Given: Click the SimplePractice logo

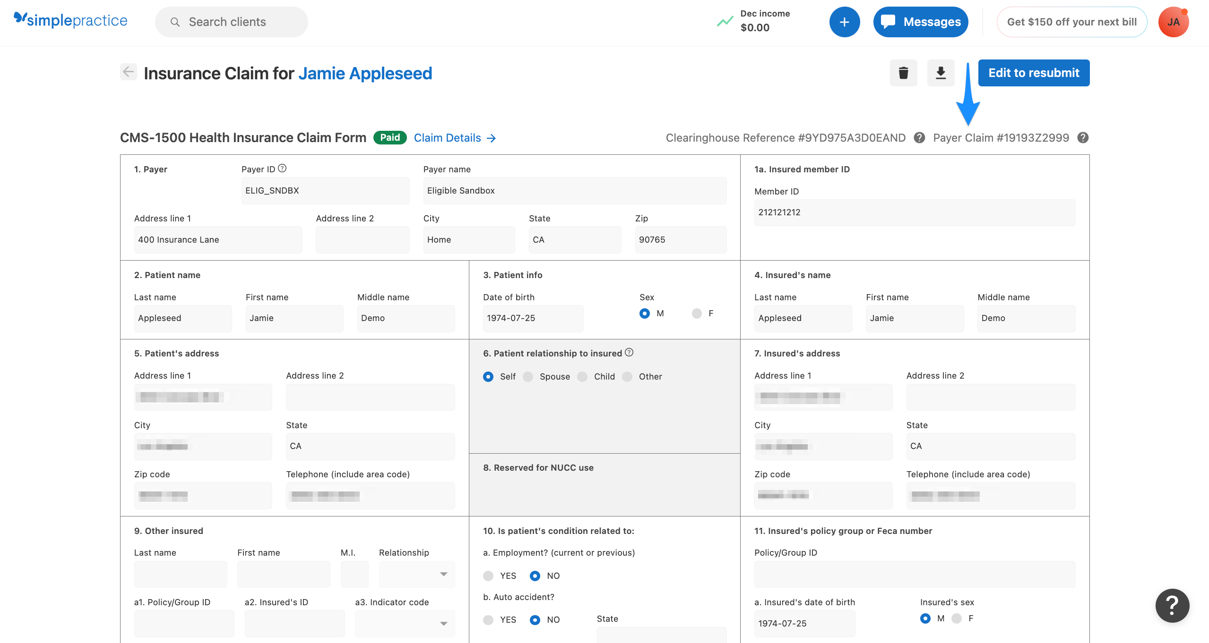Looking at the screenshot, I should click(x=70, y=20).
